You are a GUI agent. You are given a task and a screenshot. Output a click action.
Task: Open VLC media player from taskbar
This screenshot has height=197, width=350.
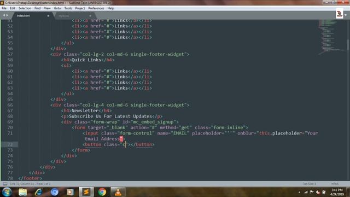(118, 192)
